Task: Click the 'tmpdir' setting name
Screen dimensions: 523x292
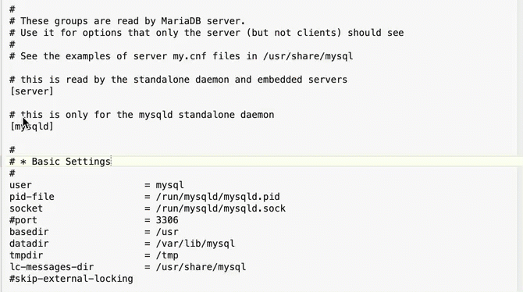Action: (26, 255)
